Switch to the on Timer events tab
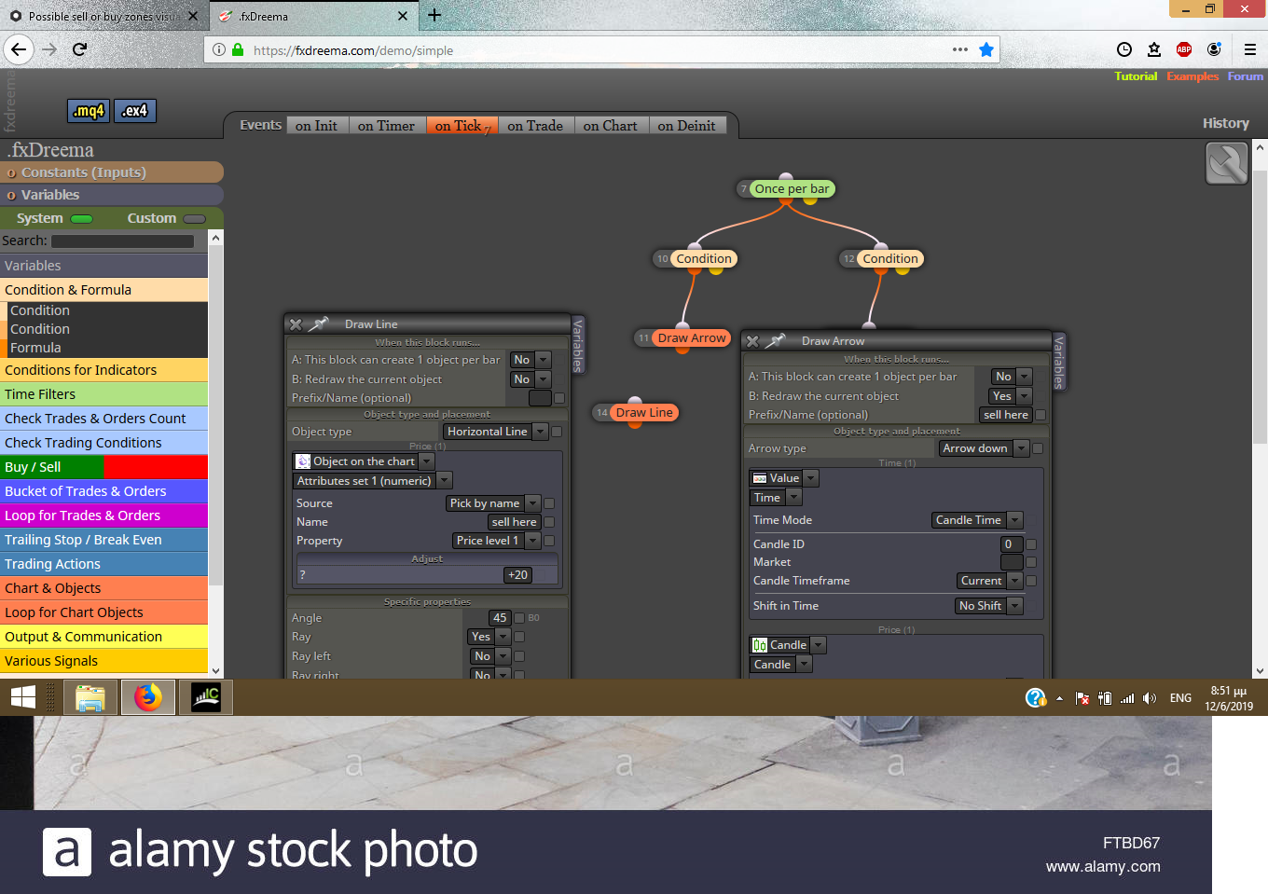 (386, 126)
